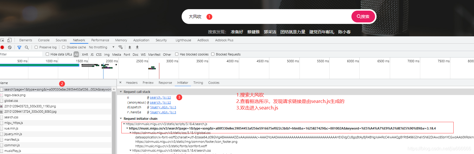Import HAR file with upload arrow
Viewport: 474px width, 154px height.
pos(130,47)
